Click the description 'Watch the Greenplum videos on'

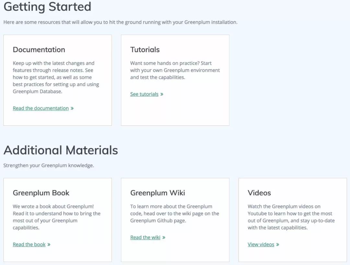pyautogui.click(x=291, y=217)
